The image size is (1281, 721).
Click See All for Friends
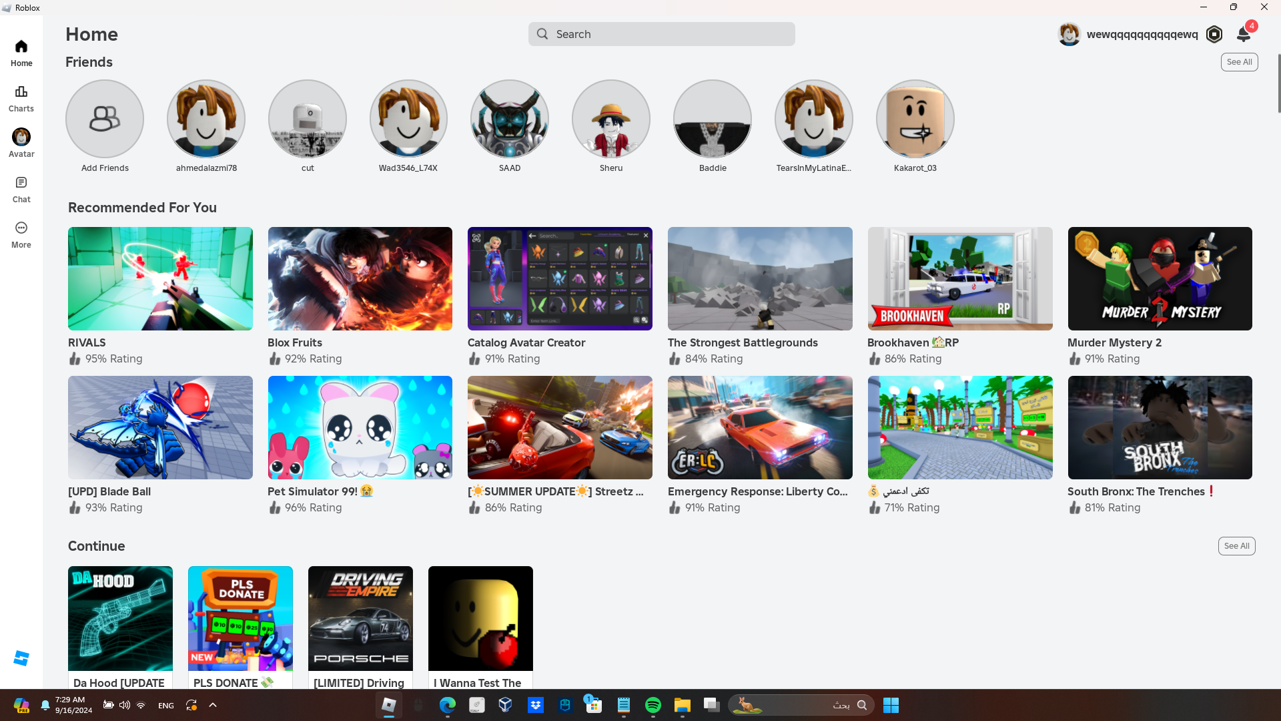(1239, 62)
